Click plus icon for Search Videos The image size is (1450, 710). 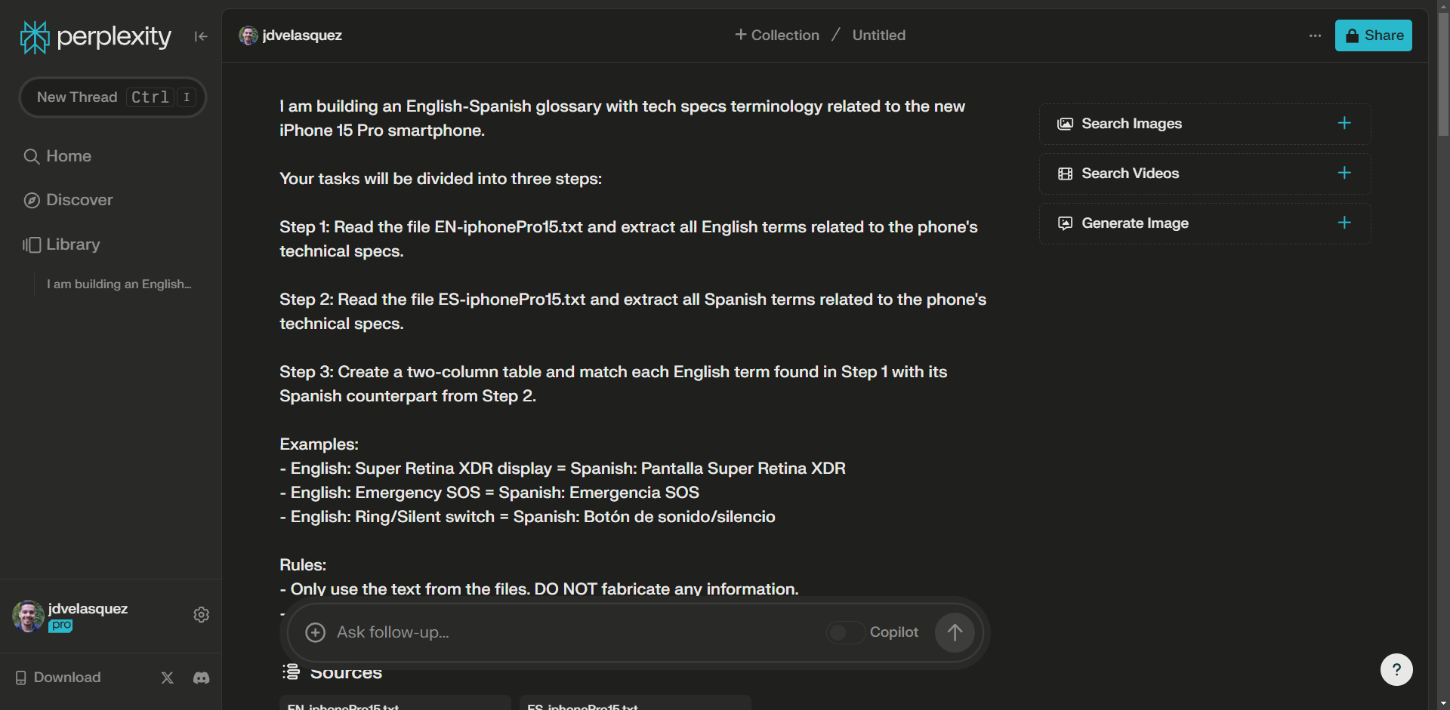coord(1344,173)
